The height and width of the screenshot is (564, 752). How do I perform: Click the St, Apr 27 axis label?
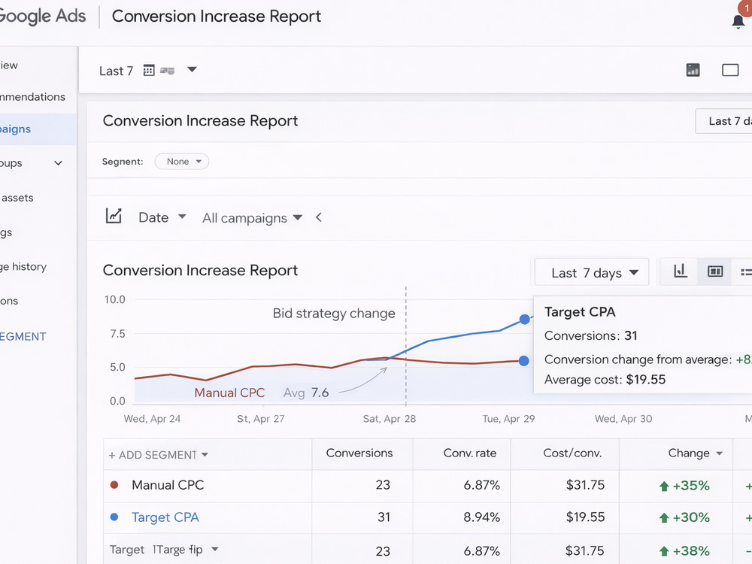[x=260, y=419]
